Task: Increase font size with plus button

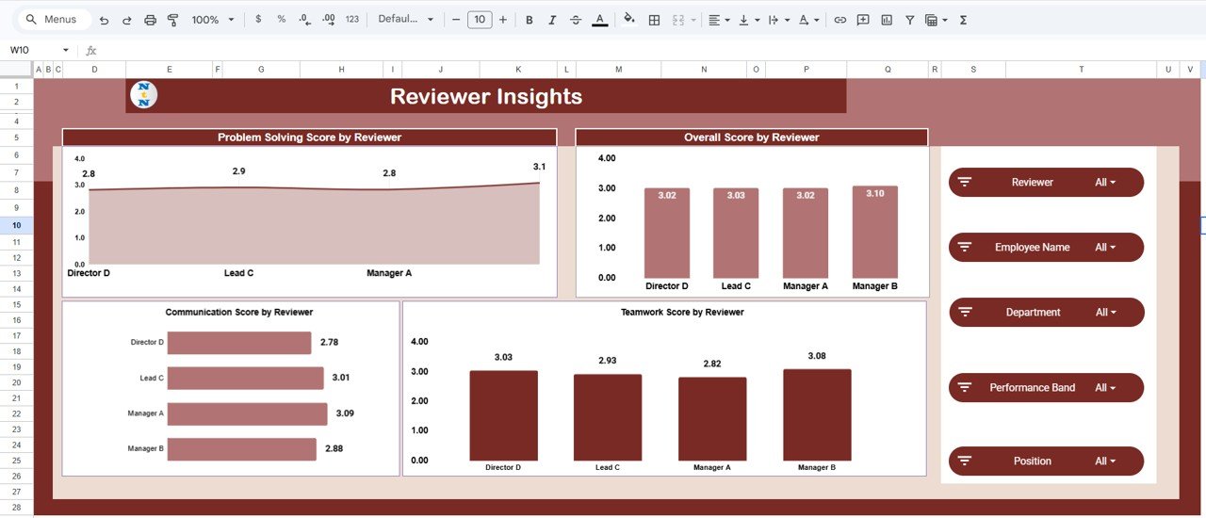Action: point(503,20)
